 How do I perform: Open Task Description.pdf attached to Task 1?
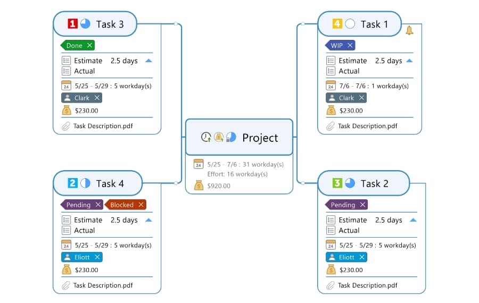[x=367, y=126]
